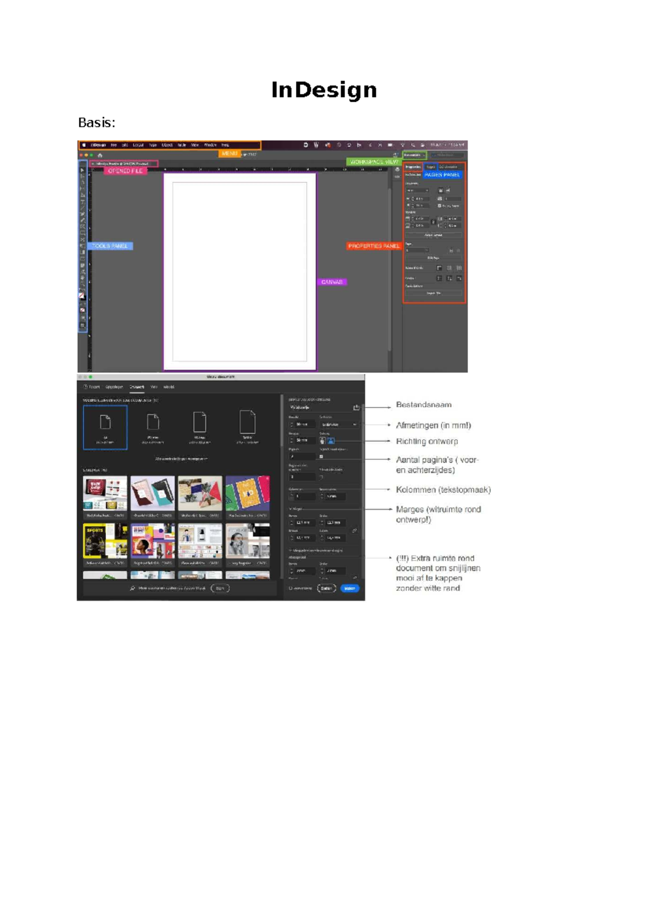Click save preset icon beside document name
Image resolution: width=648 pixels, height=917 pixels.
click(356, 408)
